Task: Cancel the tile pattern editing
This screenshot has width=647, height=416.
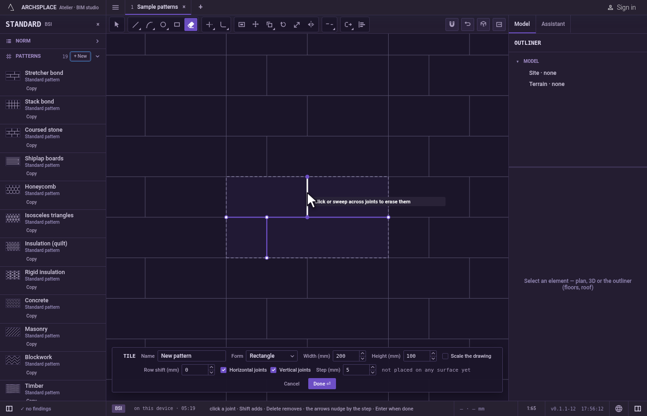Action: click(x=292, y=384)
